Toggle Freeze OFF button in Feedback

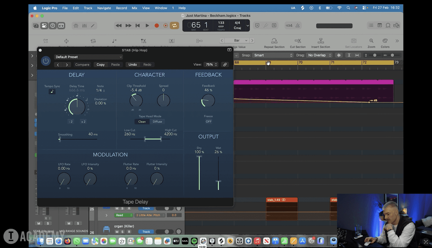(x=209, y=122)
